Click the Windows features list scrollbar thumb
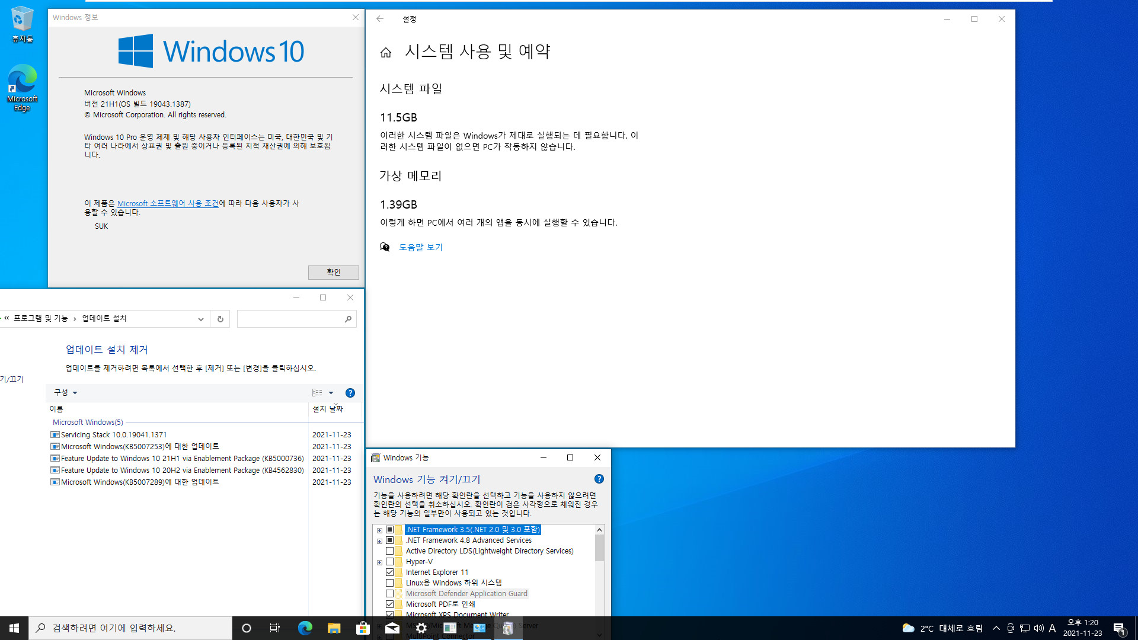Screen dimensions: 1138x640 (599, 548)
